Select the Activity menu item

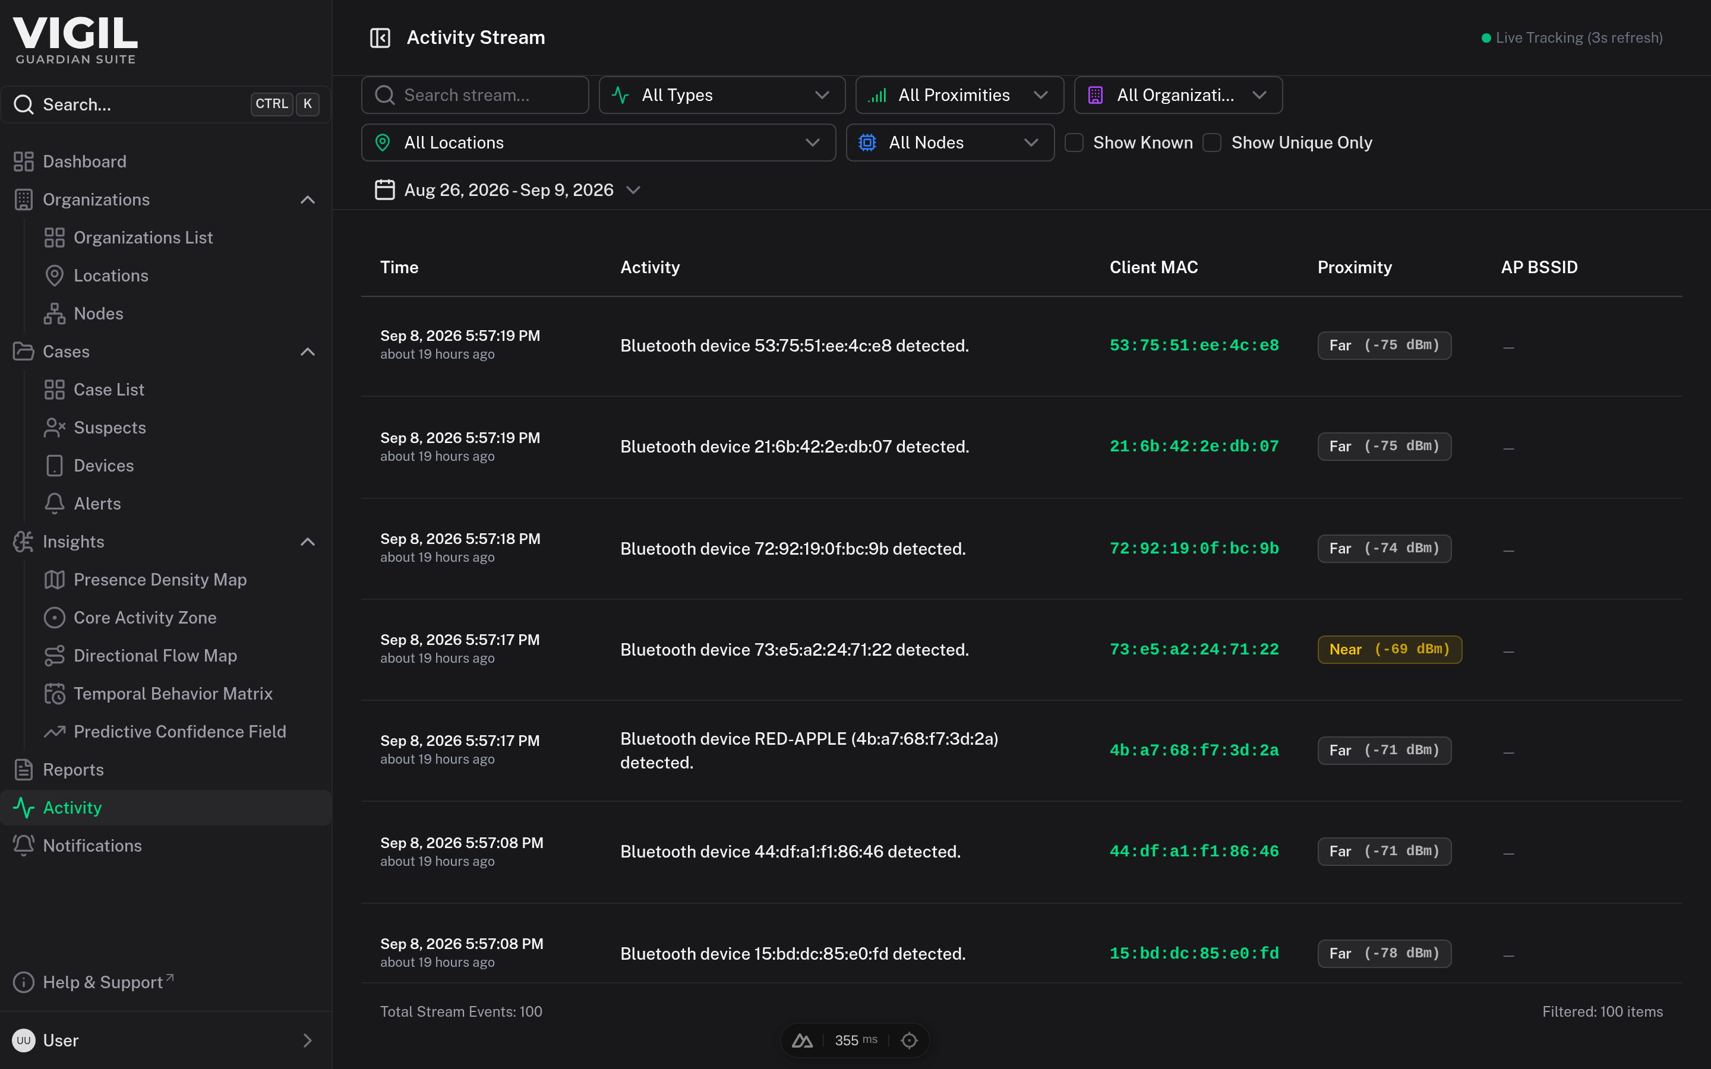165,808
